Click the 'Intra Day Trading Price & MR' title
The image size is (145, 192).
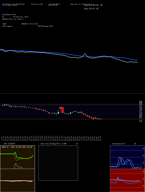[53, 144]
